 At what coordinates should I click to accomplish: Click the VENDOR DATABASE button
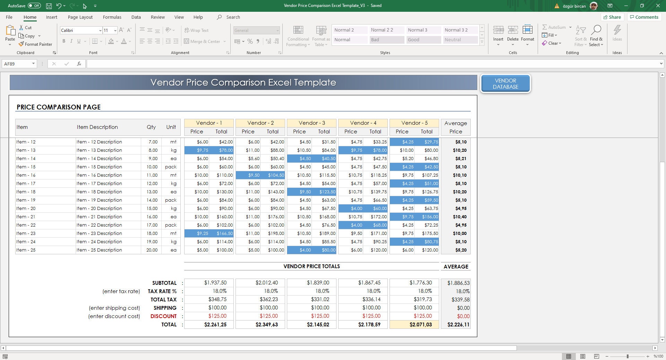(x=505, y=84)
